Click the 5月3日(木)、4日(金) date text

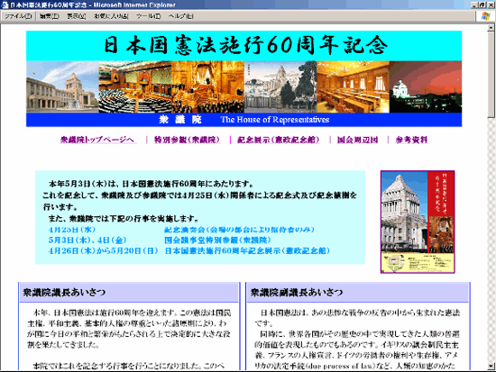pos(87,240)
